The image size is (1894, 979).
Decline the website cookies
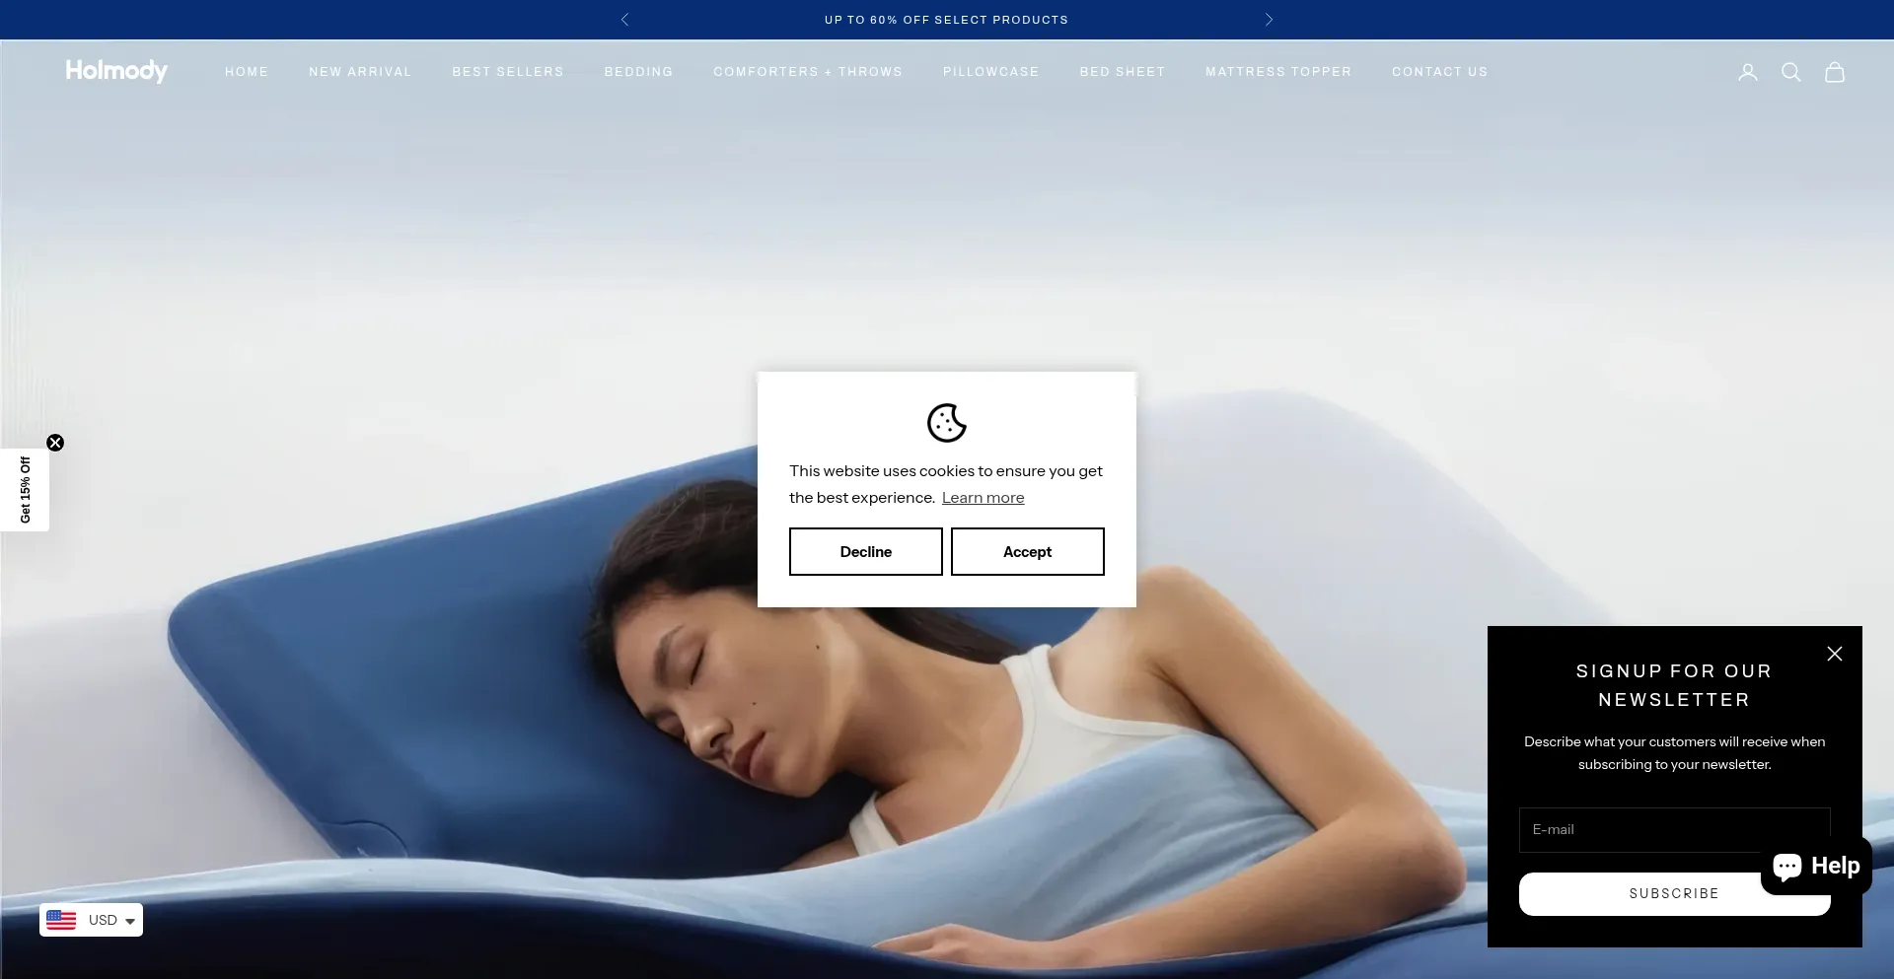pos(865,551)
